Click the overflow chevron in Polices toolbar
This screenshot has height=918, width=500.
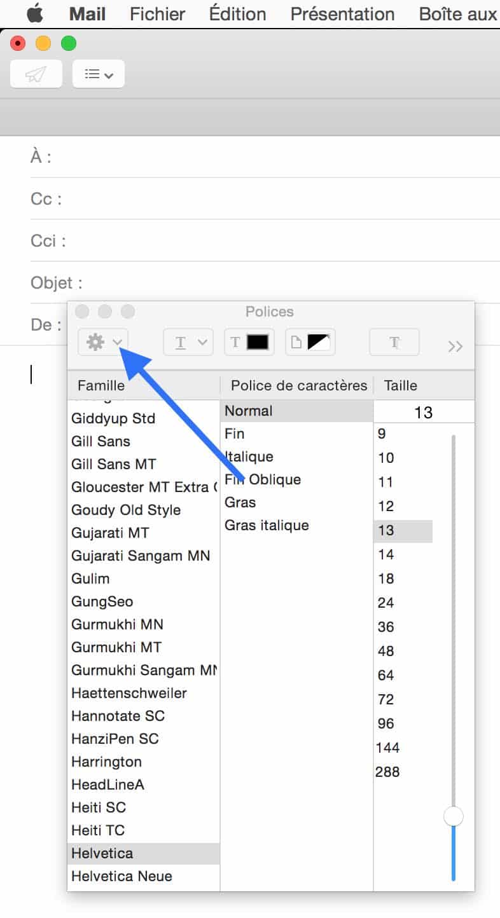[x=455, y=346]
